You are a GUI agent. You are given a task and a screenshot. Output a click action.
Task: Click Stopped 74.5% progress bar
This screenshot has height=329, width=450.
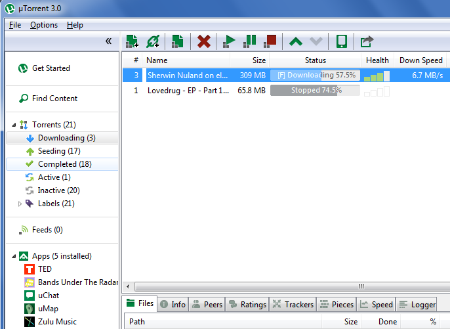click(x=315, y=90)
